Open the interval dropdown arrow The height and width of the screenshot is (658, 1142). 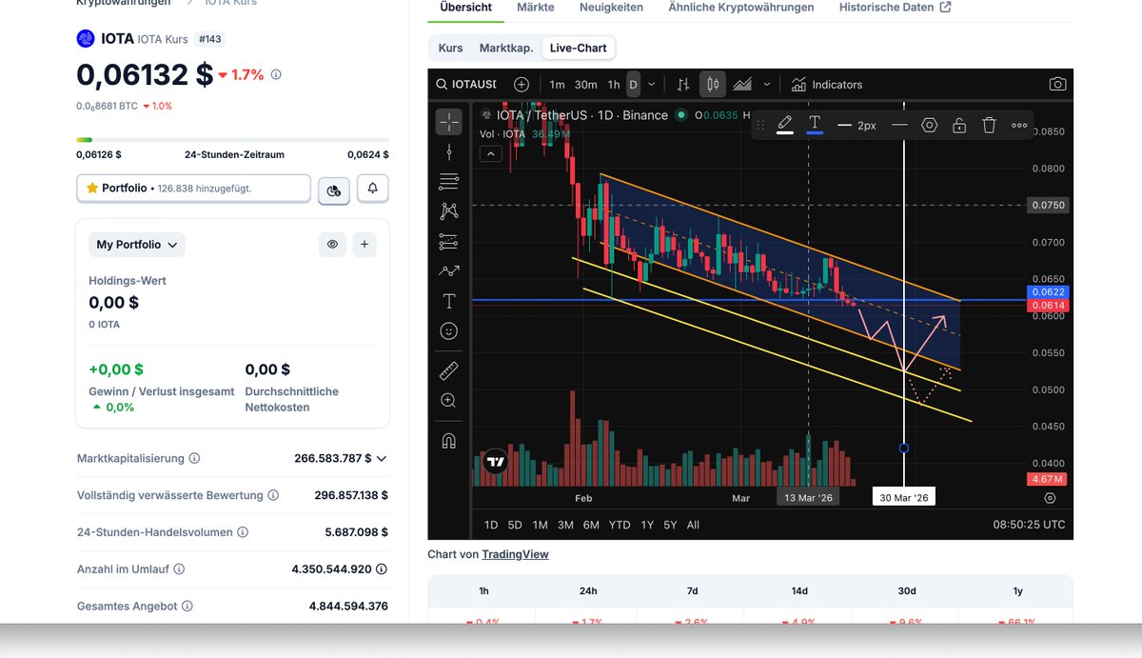coord(651,84)
